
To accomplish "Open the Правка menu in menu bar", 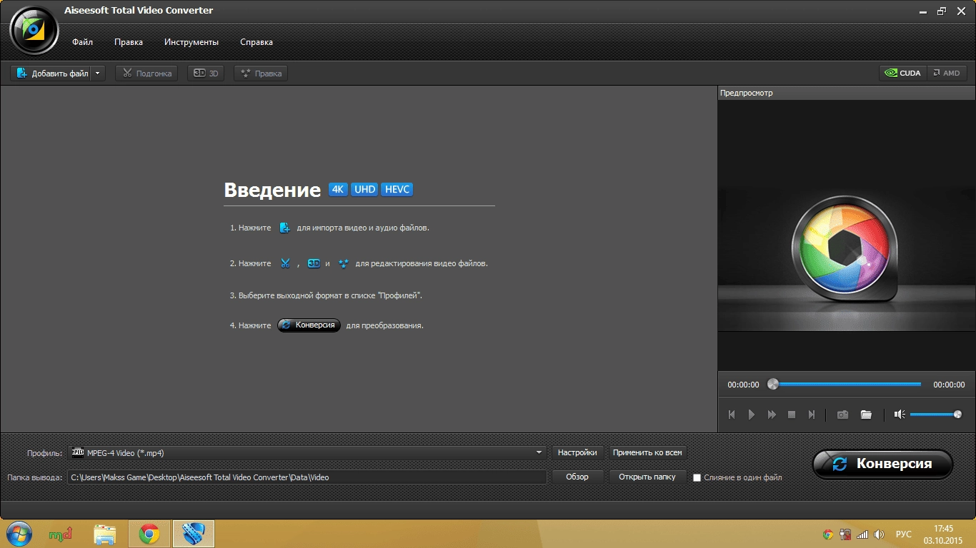I will pos(129,42).
